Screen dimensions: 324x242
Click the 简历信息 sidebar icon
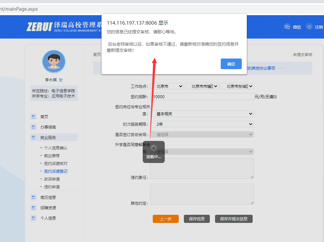click(x=33, y=197)
